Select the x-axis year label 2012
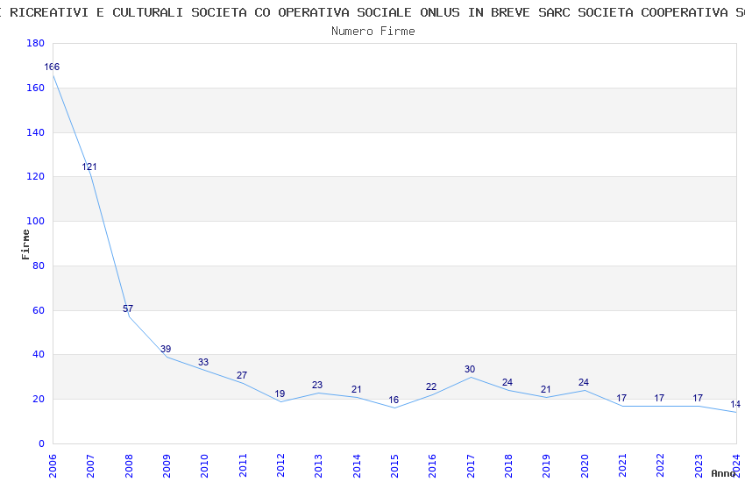Image resolution: width=745 pixels, height=482 pixels. [x=280, y=466]
